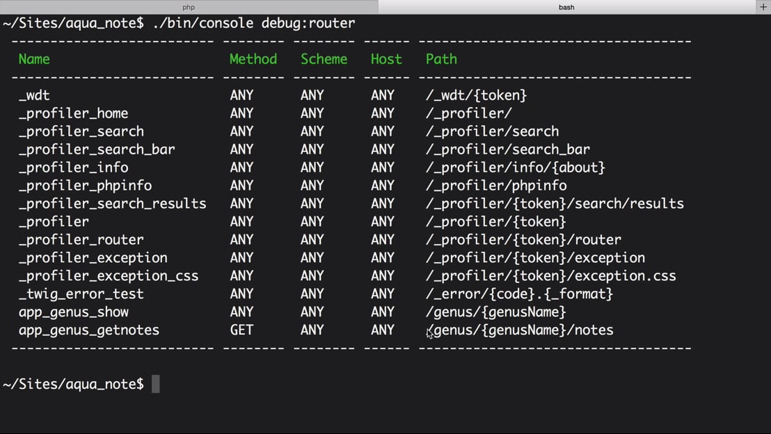Click the app_genus_show route name
Viewport: 771px width, 434px height.
pyautogui.click(x=74, y=312)
